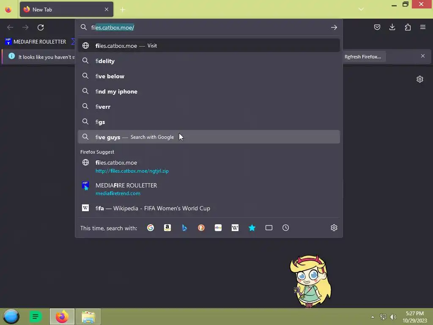Viewport: 433px width, 325px height.
Task: Select files.catbox.moe Visit suggestion
Action: tap(209, 46)
